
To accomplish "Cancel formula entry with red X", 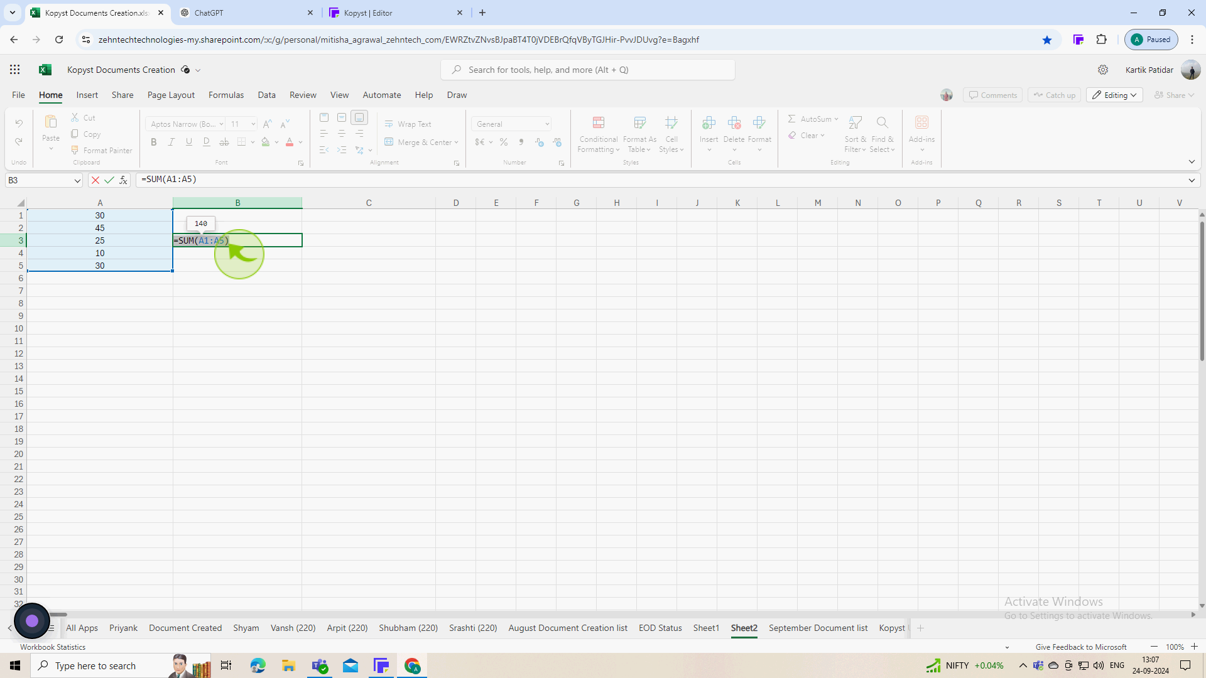I will (95, 180).
